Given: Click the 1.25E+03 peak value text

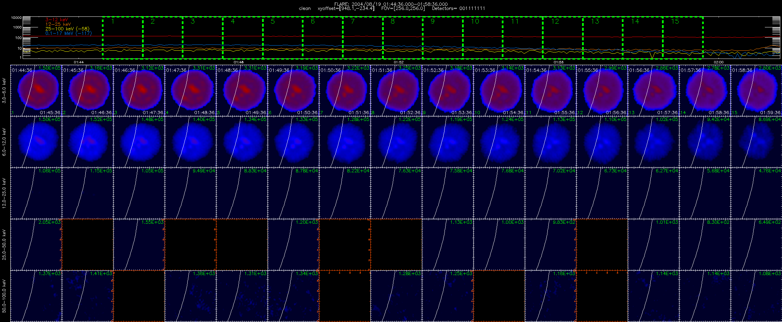Looking at the screenshot, I should tap(461, 273).
